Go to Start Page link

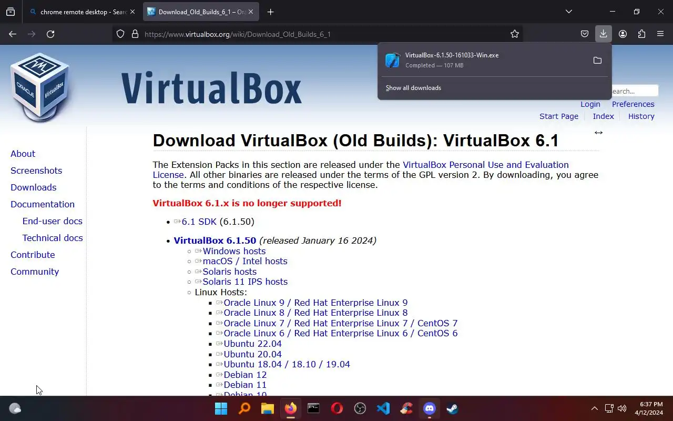click(x=559, y=116)
